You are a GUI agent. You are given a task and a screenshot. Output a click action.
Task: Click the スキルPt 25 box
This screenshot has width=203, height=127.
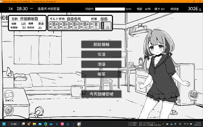point(106,26)
